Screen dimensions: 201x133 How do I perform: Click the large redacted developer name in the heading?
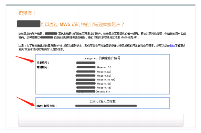pos(29,24)
